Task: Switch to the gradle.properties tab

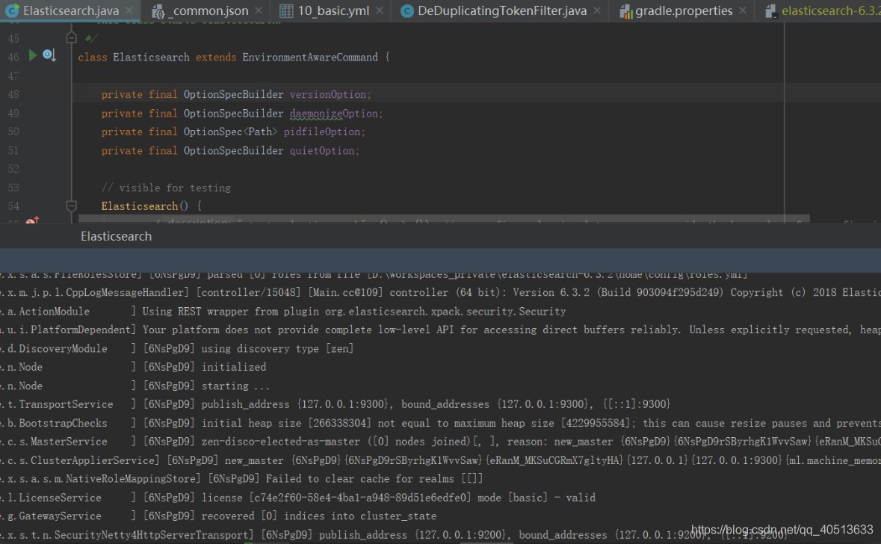Action: pyautogui.click(x=684, y=10)
